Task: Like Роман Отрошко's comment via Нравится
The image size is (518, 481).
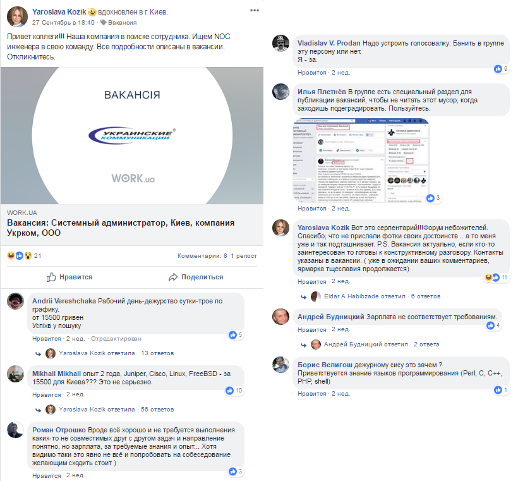Action: click(x=47, y=476)
